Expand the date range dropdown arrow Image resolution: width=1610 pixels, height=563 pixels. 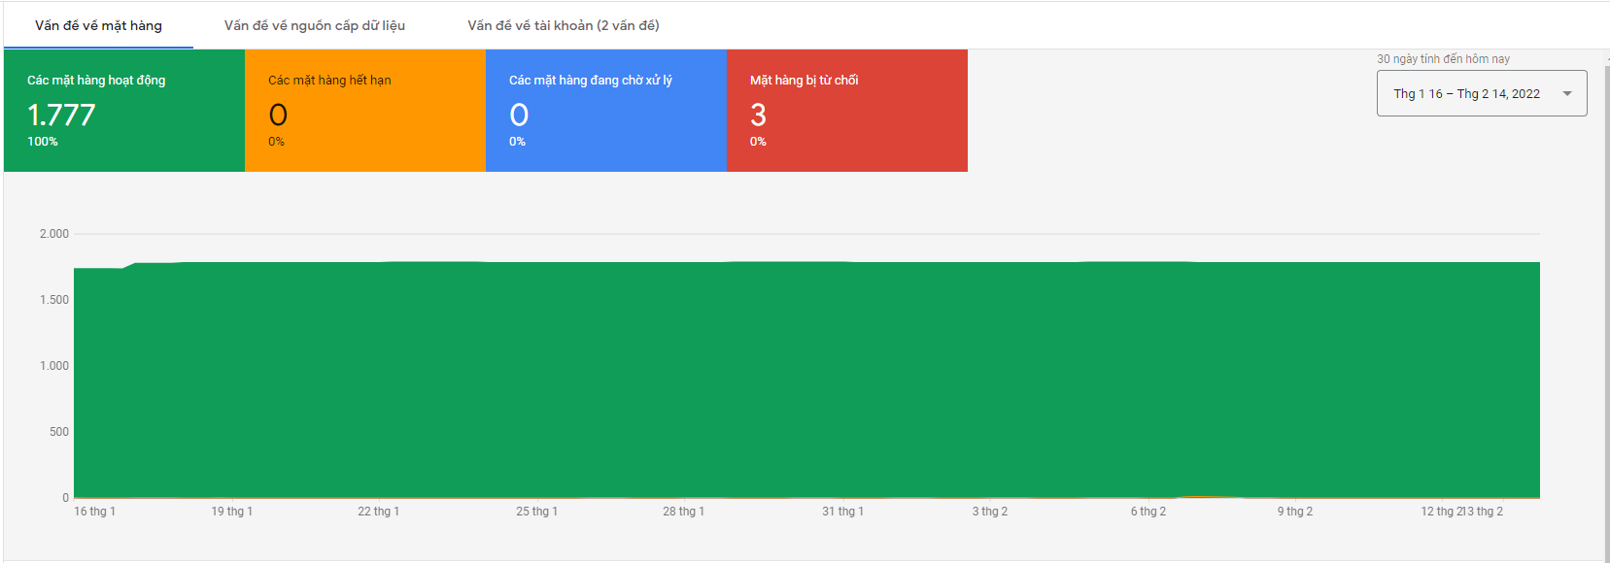point(1566,94)
